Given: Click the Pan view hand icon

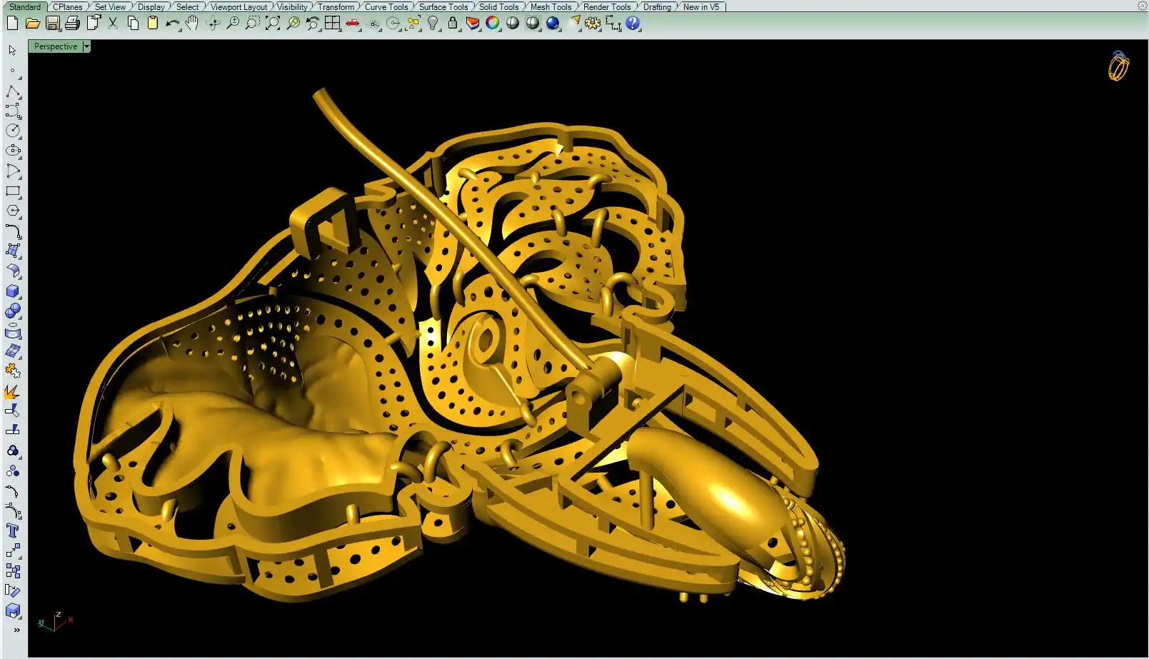Looking at the screenshot, I should coord(192,24).
